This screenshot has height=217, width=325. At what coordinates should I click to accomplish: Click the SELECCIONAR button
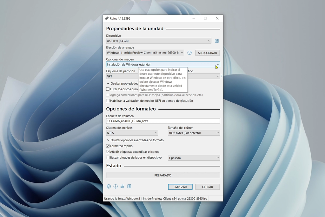[x=208, y=53]
